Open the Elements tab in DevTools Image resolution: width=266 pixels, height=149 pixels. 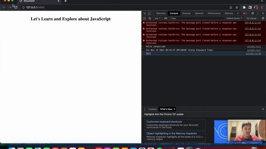tap(161, 13)
